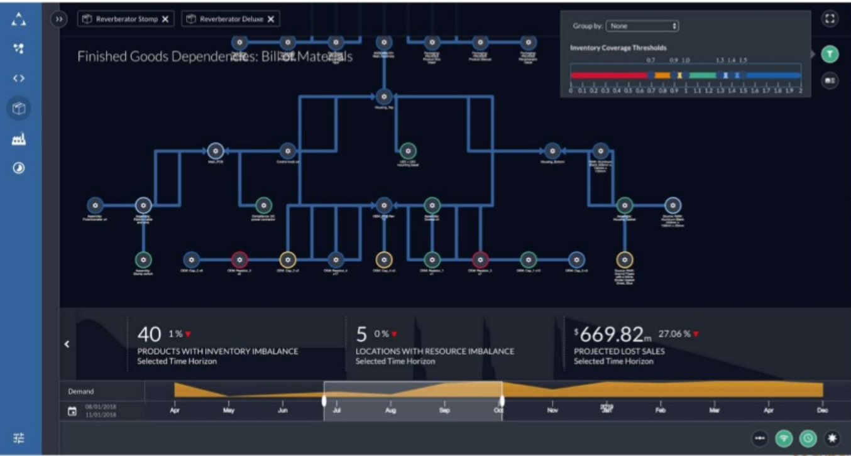Screen dimensions: 851x456
Task: Open the Group by dropdown
Action: point(642,26)
